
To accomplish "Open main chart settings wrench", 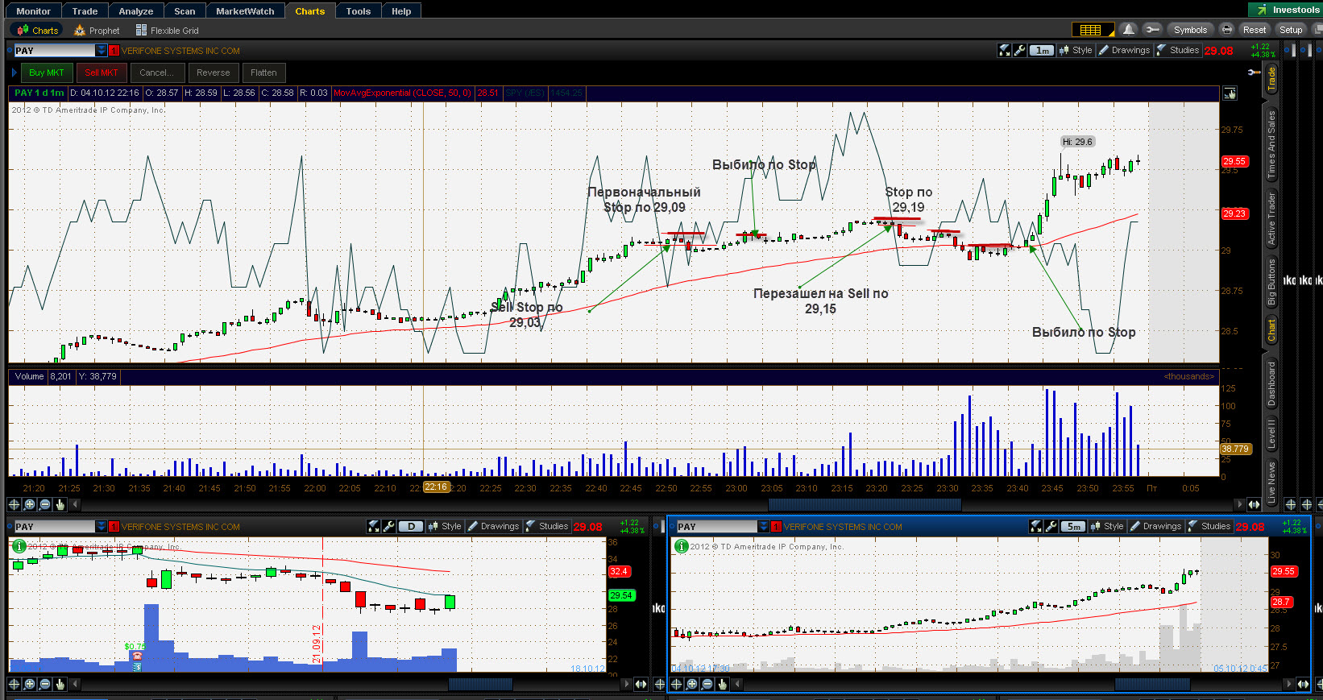I will tap(1019, 50).
